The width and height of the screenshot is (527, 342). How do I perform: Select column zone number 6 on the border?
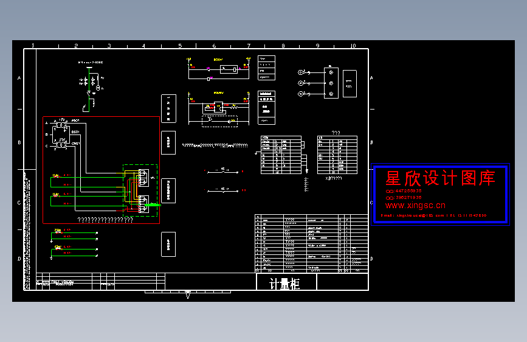click(x=214, y=46)
